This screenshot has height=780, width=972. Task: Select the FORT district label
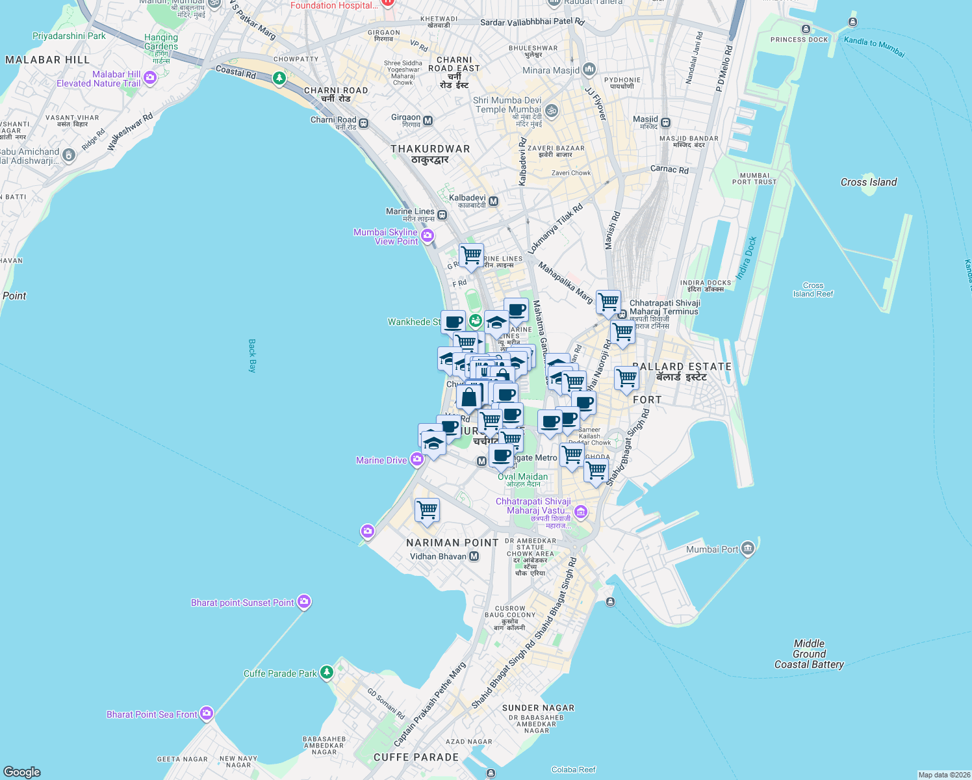pos(647,400)
